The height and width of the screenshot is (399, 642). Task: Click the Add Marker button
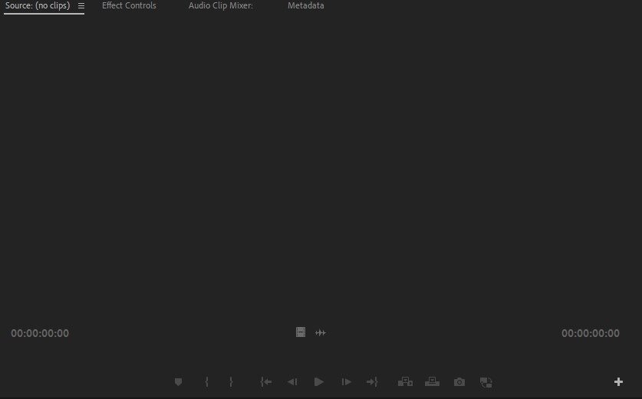(x=178, y=382)
